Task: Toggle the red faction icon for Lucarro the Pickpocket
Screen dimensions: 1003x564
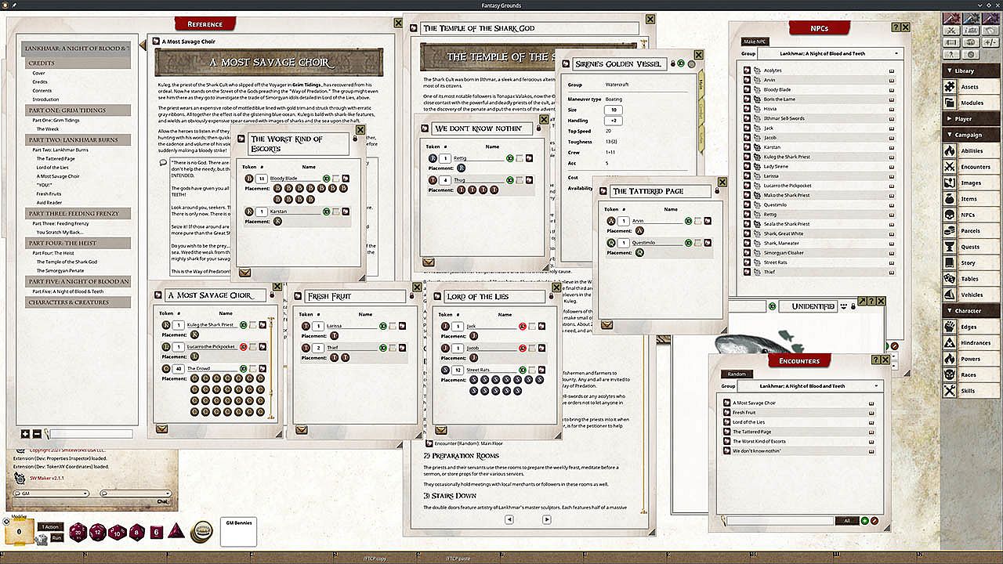Action: [x=243, y=346]
